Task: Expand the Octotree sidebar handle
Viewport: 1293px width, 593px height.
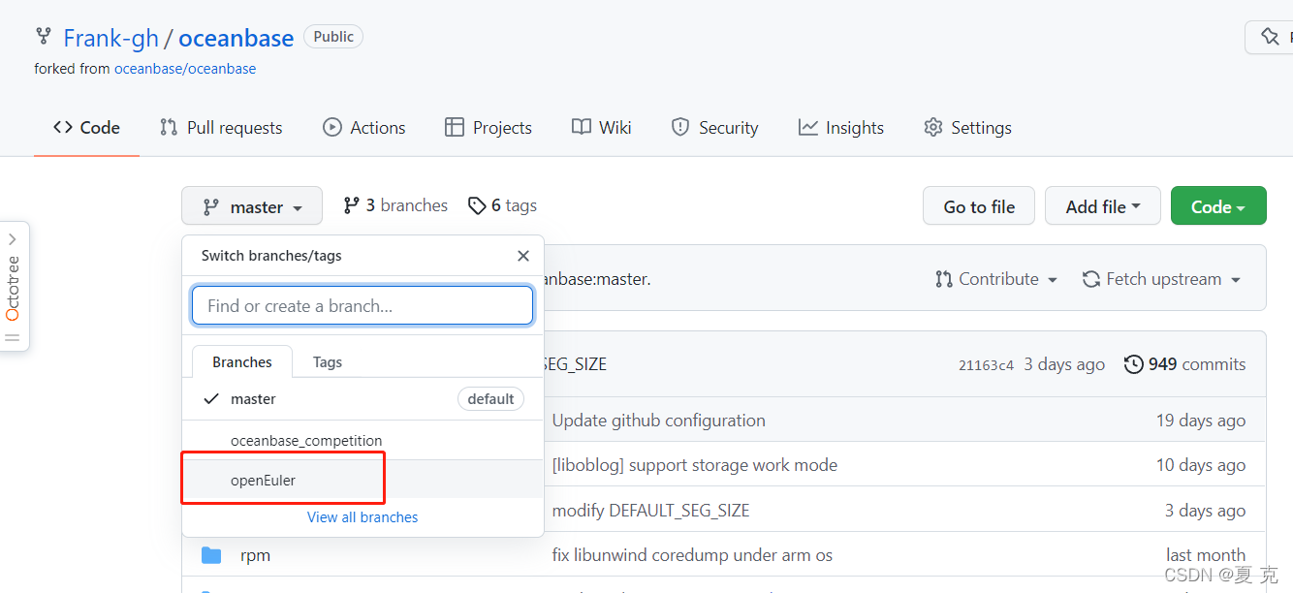Action: [14, 287]
